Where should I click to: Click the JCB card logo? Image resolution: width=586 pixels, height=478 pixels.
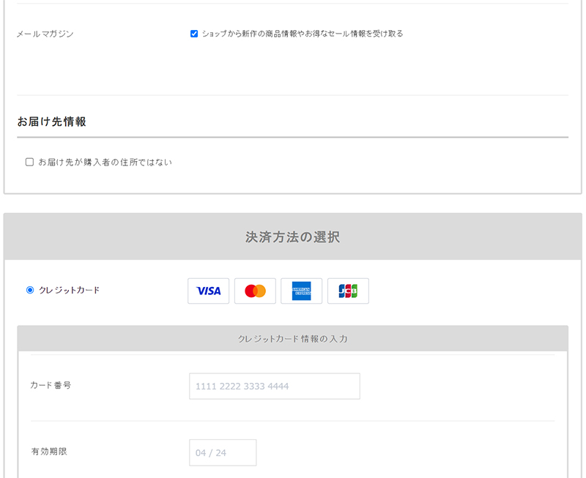tap(348, 291)
